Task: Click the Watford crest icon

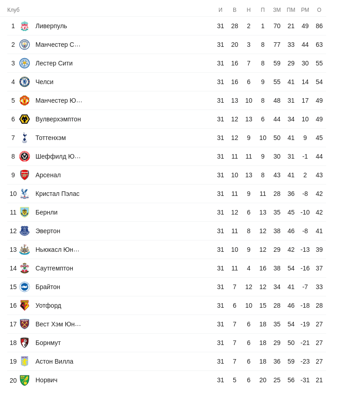Action: (x=25, y=305)
